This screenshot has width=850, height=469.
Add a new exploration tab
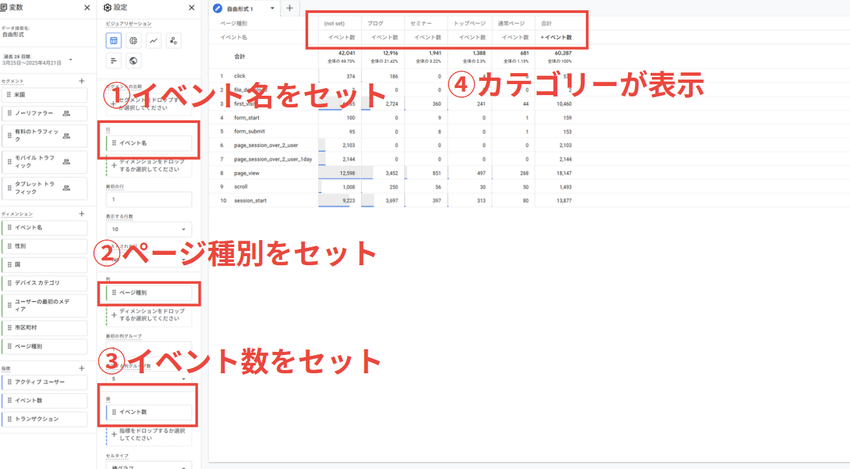pyautogui.click(x=289, y=8)
